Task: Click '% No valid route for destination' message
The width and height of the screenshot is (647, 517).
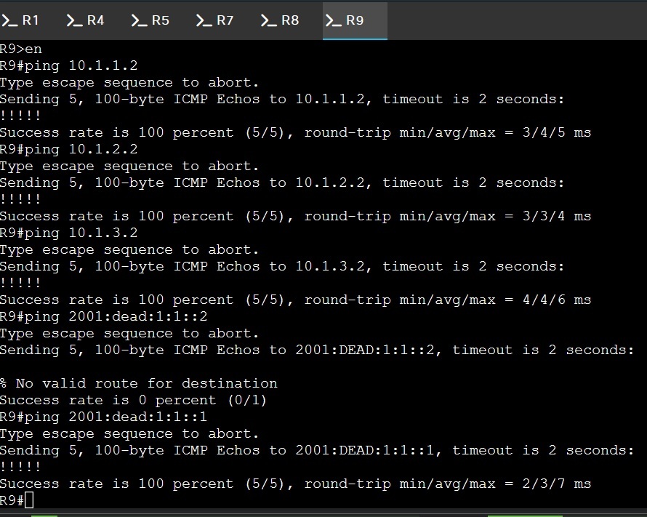Action: (x=139, y=383)
